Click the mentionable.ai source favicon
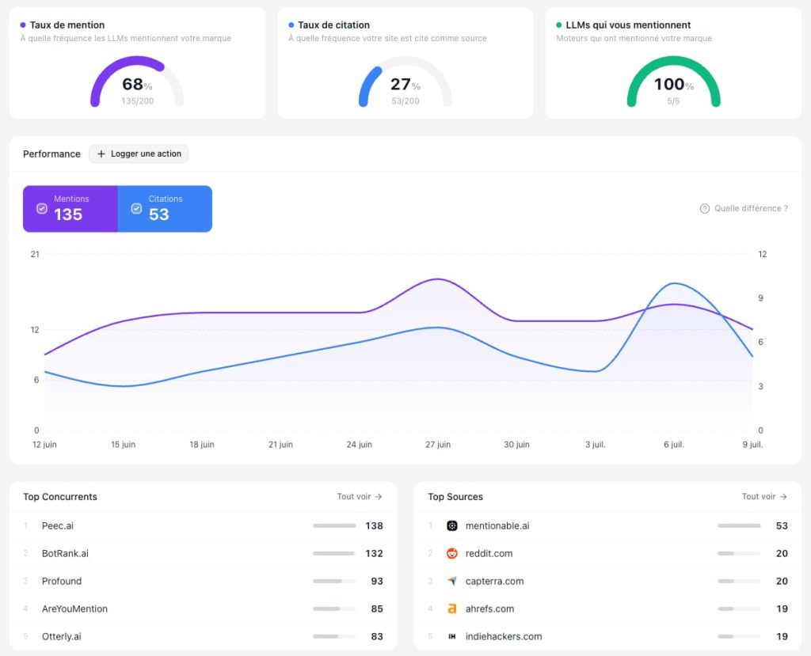 tap(452, 525)
